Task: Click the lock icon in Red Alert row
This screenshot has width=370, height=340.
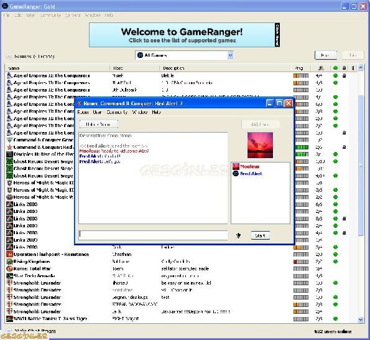Action: (x=345, y=147)
